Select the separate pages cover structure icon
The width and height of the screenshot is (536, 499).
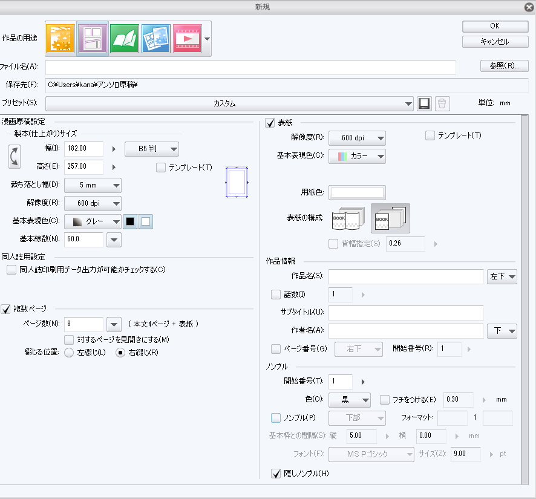[x=390, y=218]
